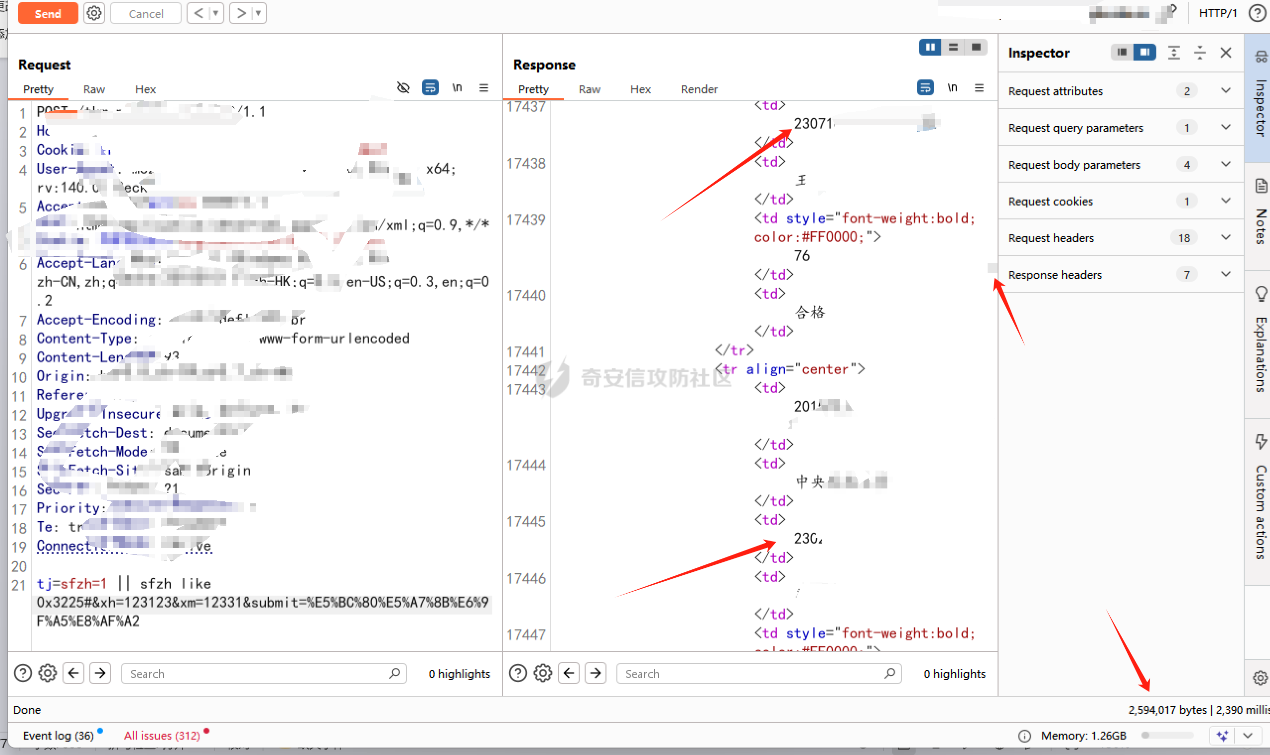This screenshot has height=755, width=1270.
Task: Toggle hide non-printable characters eye icon in Request
Action: [x=403, y=87]
